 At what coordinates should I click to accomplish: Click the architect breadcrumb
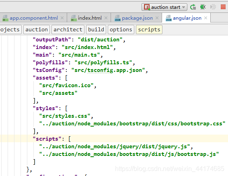(x=68, y=29)
